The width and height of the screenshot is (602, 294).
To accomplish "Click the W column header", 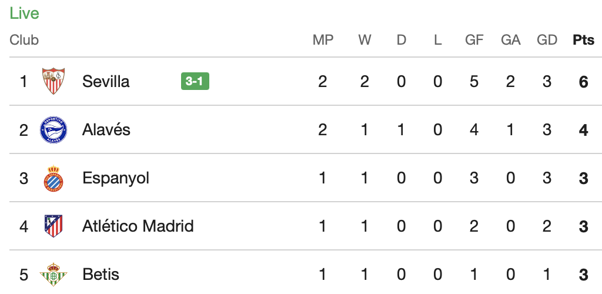I will (364, 40).
